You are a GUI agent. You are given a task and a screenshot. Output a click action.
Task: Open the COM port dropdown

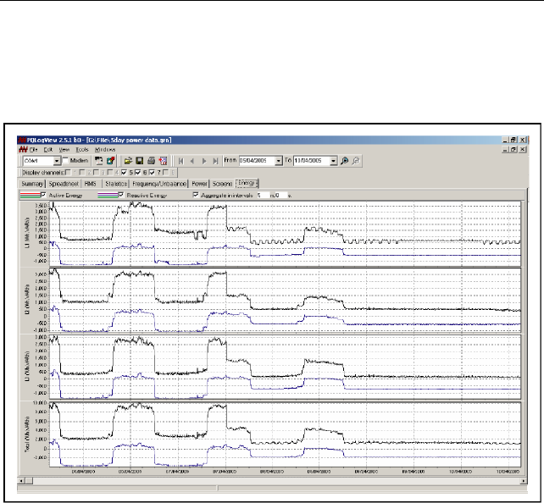(x=57, y=159)
